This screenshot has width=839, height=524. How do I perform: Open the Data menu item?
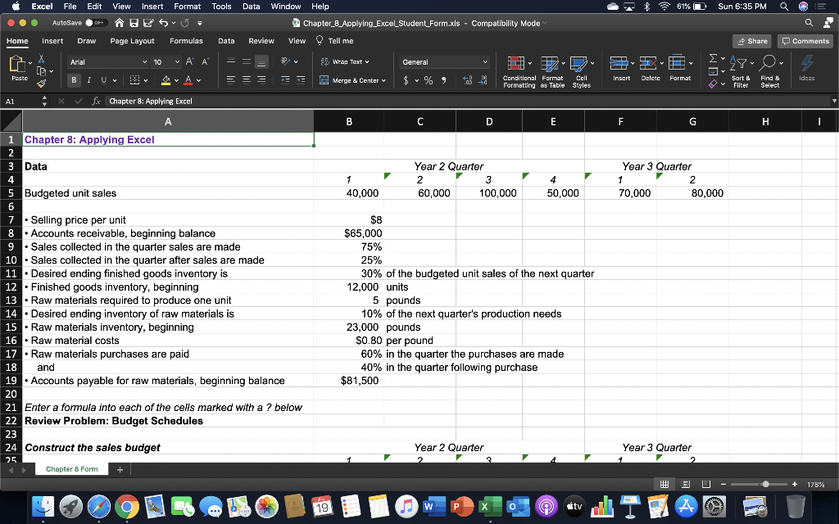251,7
